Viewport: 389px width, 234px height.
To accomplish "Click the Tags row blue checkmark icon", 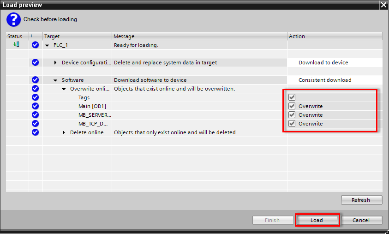I will [35, 97].
